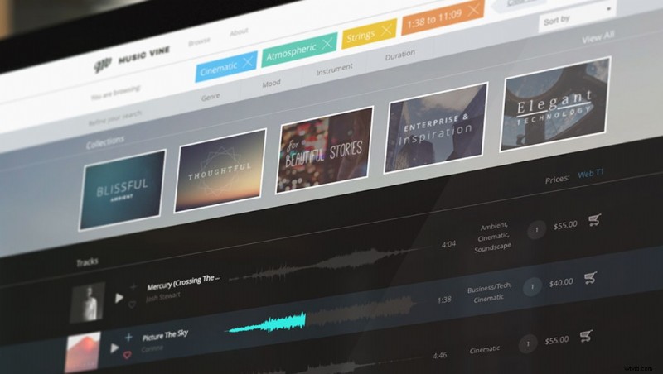663x374 pixels.
Task: Open the Enterprise & Inspiration collection
Action: click(436, 128)
